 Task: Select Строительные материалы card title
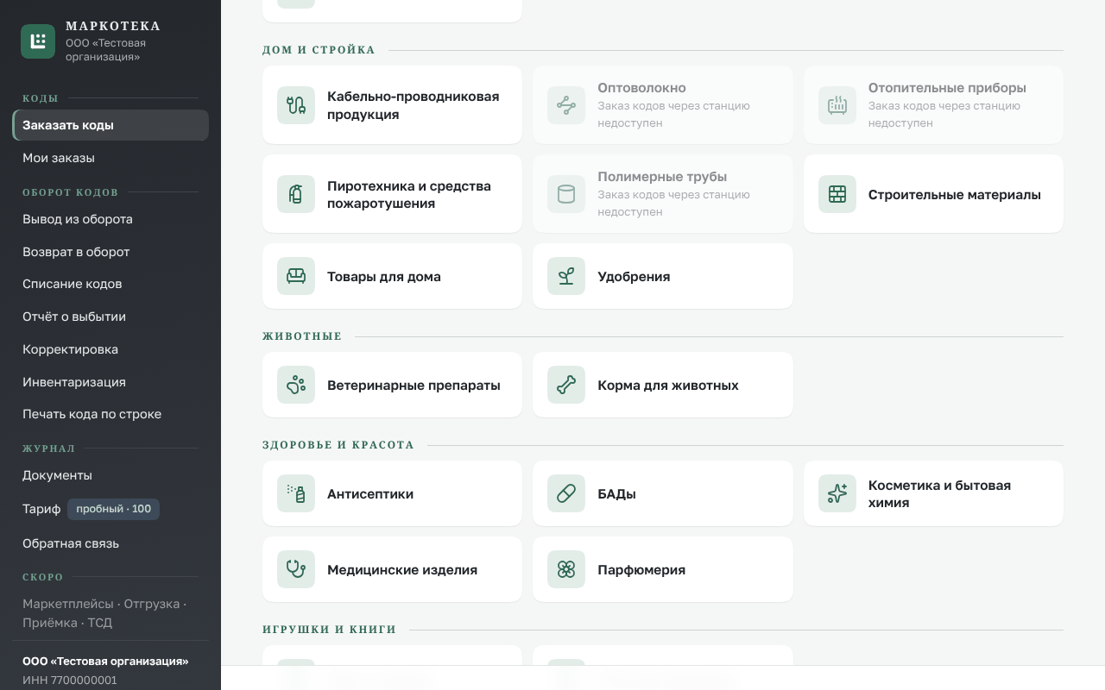click(955, 195)
